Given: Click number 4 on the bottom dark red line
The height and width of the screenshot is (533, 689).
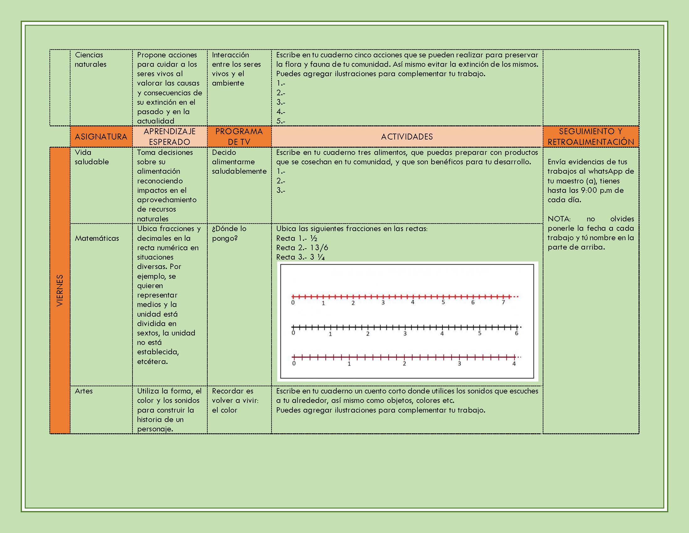Looking at the screenshot, I should point(514,364).
